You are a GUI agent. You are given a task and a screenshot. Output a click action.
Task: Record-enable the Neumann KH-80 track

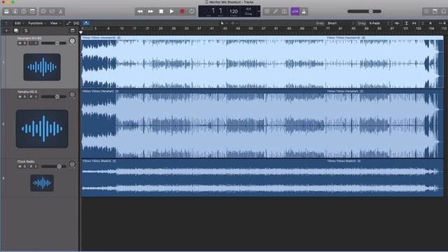click(x=31, y=43)
